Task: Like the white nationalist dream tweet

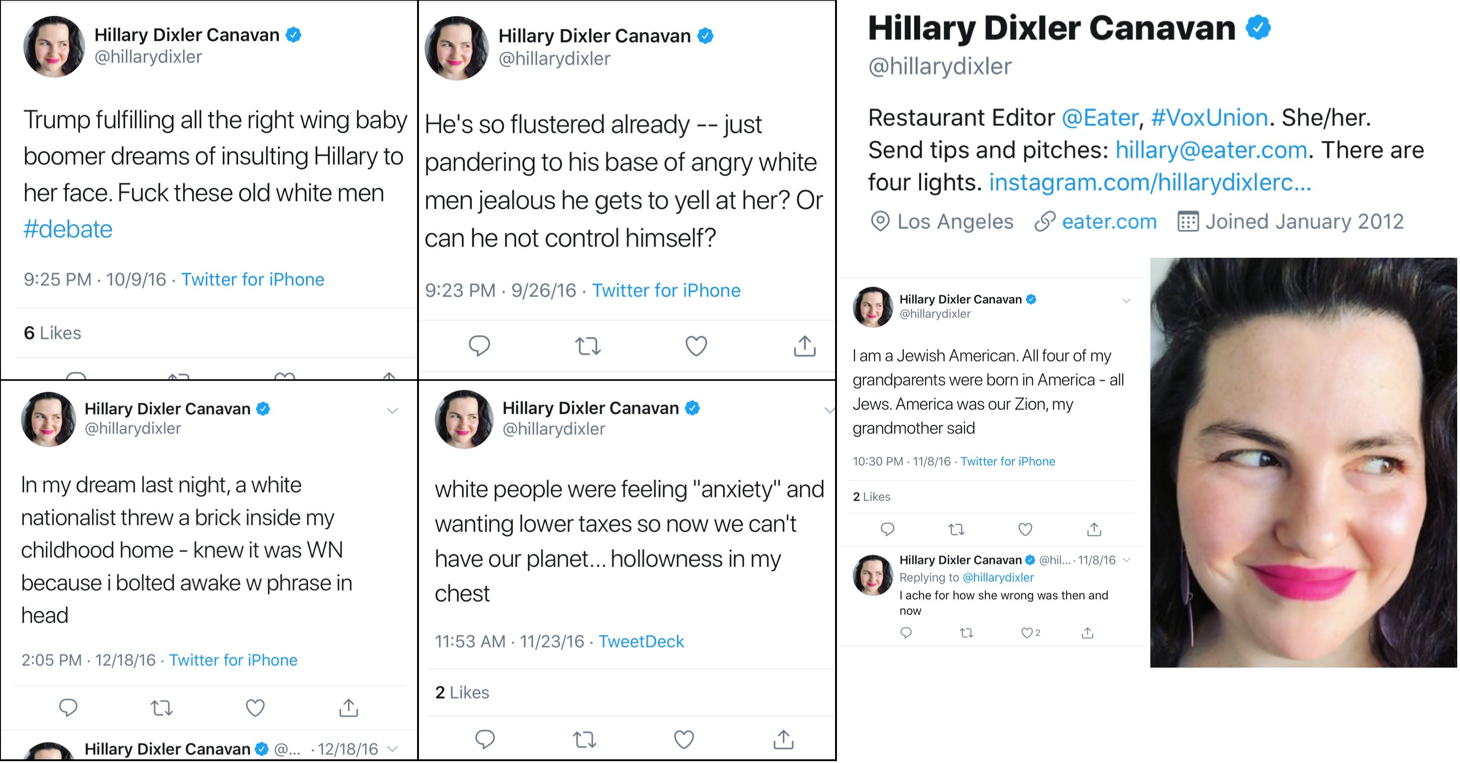Action: coord(255,708)
